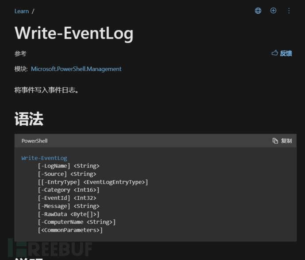Click the copy code icon

(x=275, y=141)
